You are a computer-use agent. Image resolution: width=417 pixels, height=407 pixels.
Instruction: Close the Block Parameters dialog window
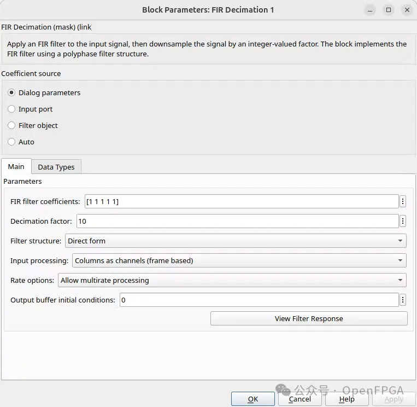click(x=406, y=10)
